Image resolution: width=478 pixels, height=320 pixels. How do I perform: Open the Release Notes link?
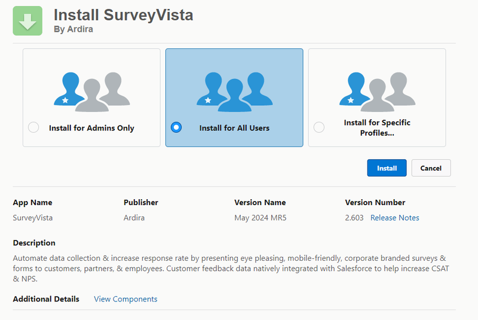pyautogui.click(x=394, y=218)
